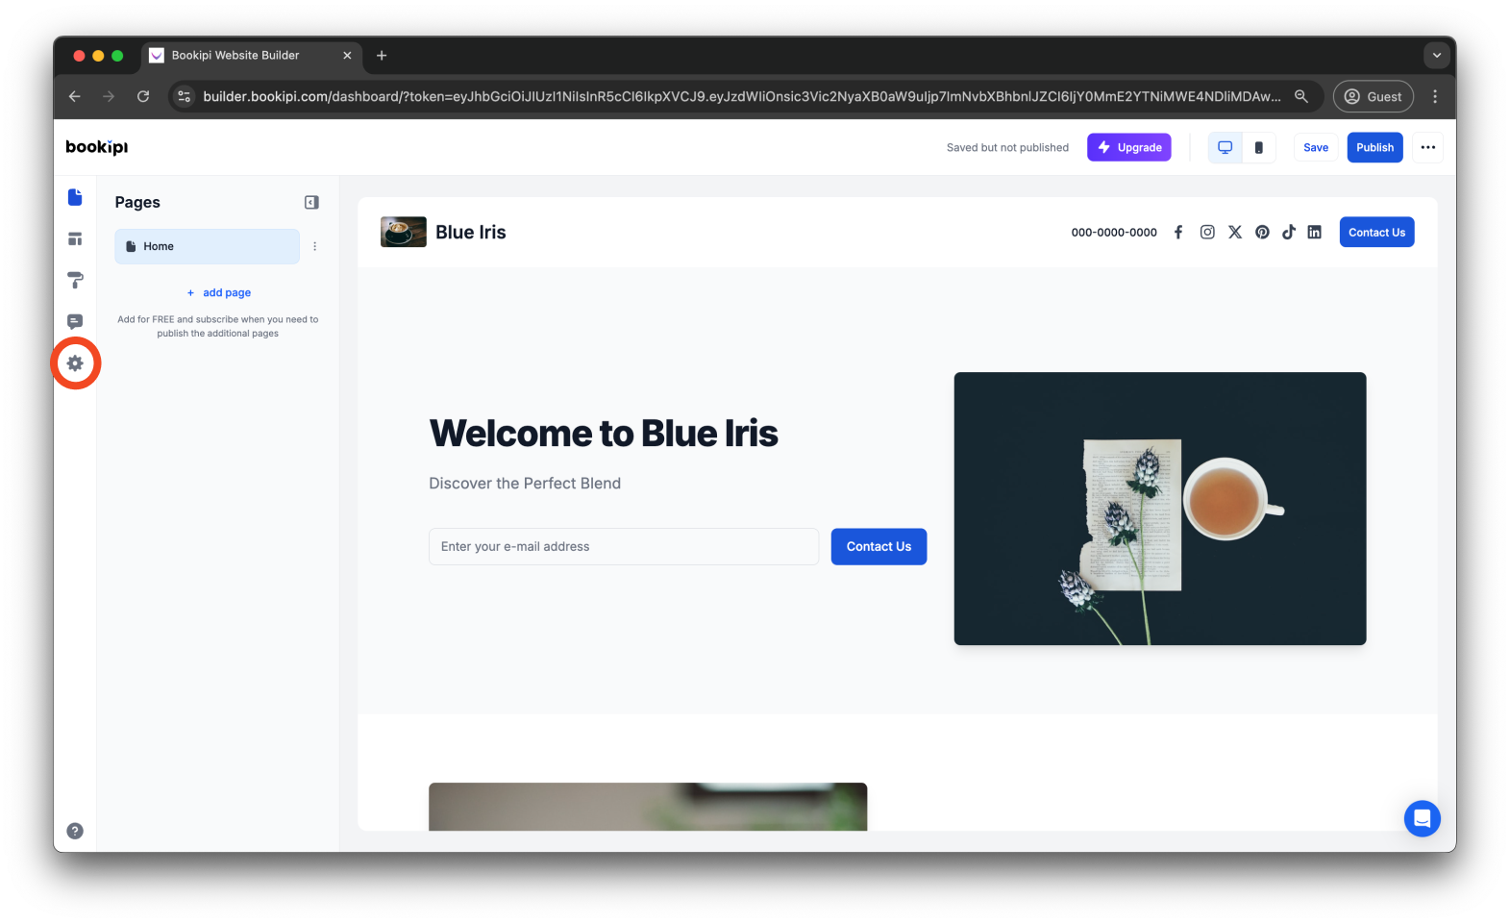This screenshot has width=1510, height=923.
Task: Click the TikTok icon in header
Action: pyautogui.click(x=1289, y=232)
